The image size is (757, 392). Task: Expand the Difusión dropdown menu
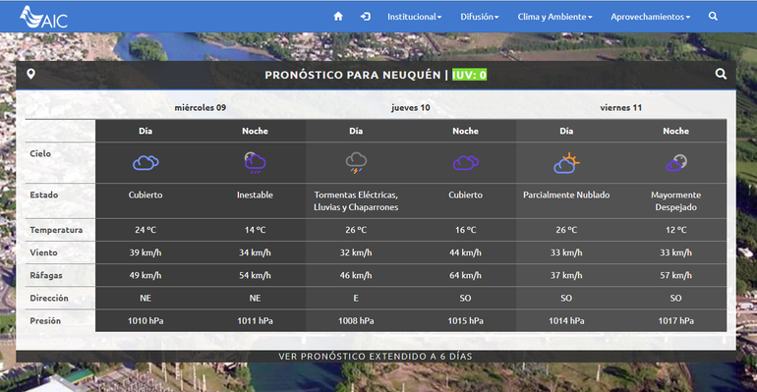[480, 17]
